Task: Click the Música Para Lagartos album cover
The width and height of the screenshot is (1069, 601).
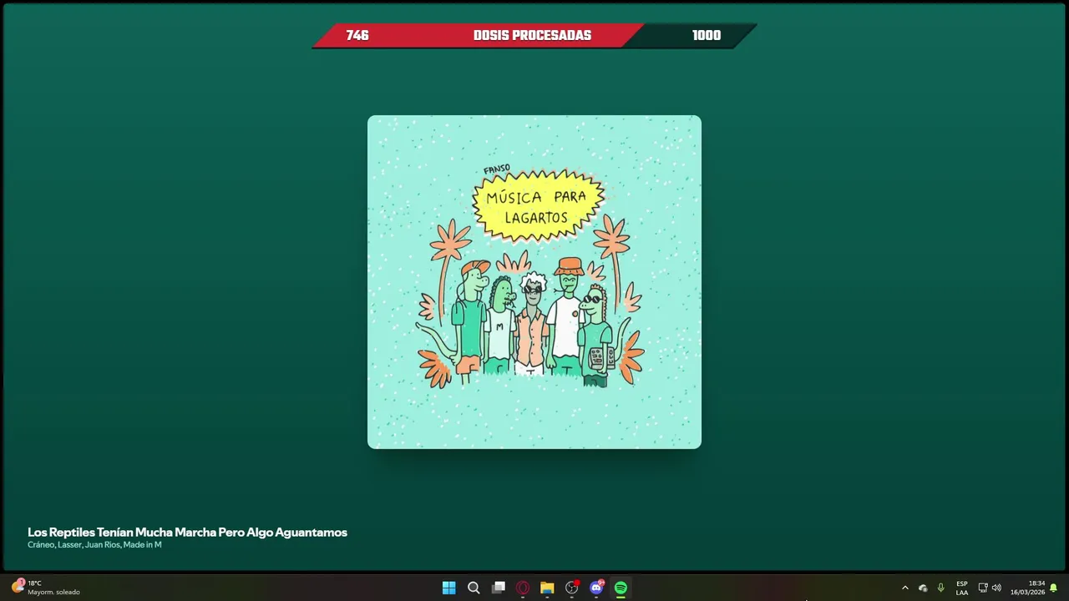Action: point(534,282)
